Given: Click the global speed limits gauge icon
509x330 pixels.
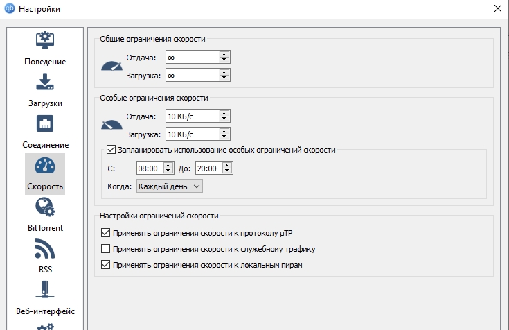Looking at the screenshot, I should (x=111, y=67).
